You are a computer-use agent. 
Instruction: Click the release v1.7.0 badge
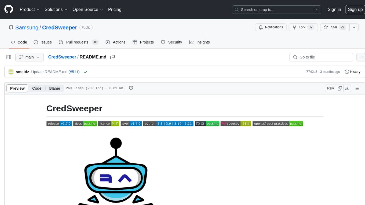59,123
